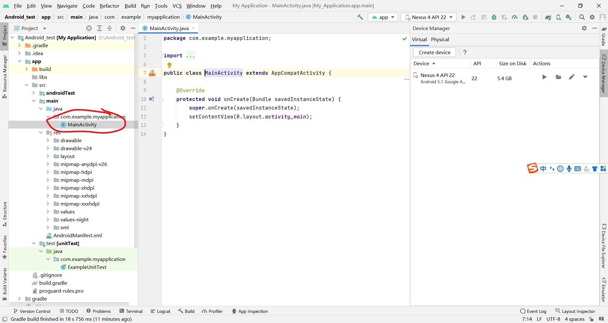Expand the androidTest folder
Screen dimensions: 608x323
[34, 93]
